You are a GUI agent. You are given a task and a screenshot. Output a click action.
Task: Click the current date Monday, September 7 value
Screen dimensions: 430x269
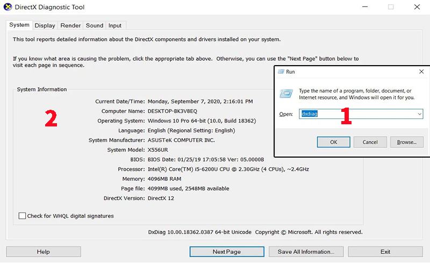click(x=200, y=102)
